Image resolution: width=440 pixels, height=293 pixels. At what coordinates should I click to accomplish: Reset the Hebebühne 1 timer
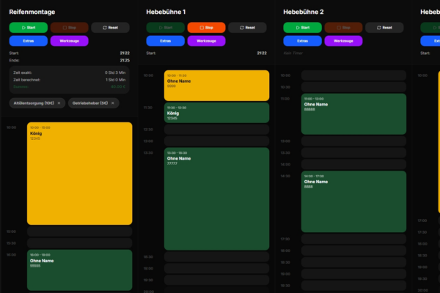click(247, 27)
